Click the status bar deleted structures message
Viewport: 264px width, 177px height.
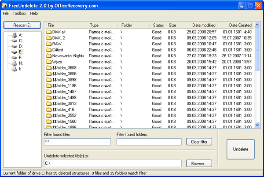[x=75, y=173]
